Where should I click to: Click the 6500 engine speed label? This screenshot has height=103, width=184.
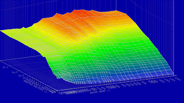point(123,86)
